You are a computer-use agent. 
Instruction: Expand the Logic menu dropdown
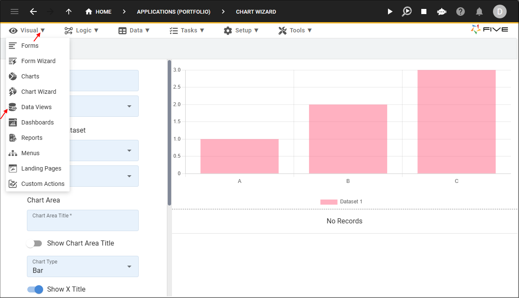click(96, 30)
